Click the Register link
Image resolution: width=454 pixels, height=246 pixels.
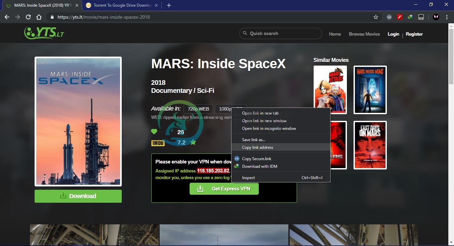point(414,34)
